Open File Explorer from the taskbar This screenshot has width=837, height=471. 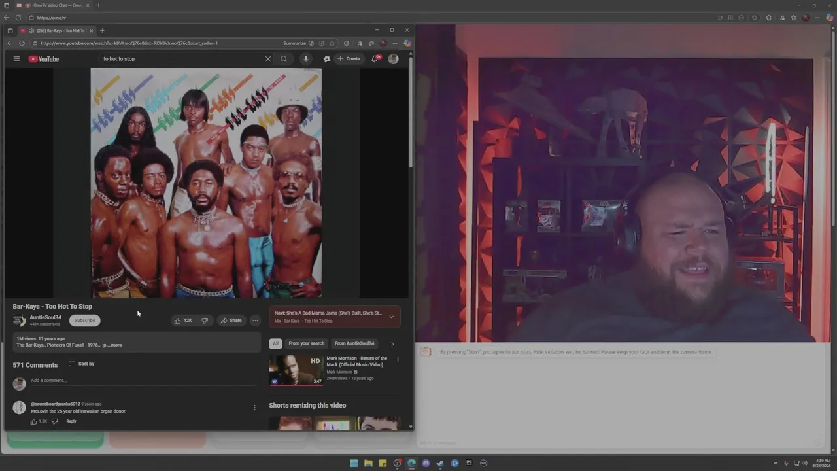coord(368,463)
